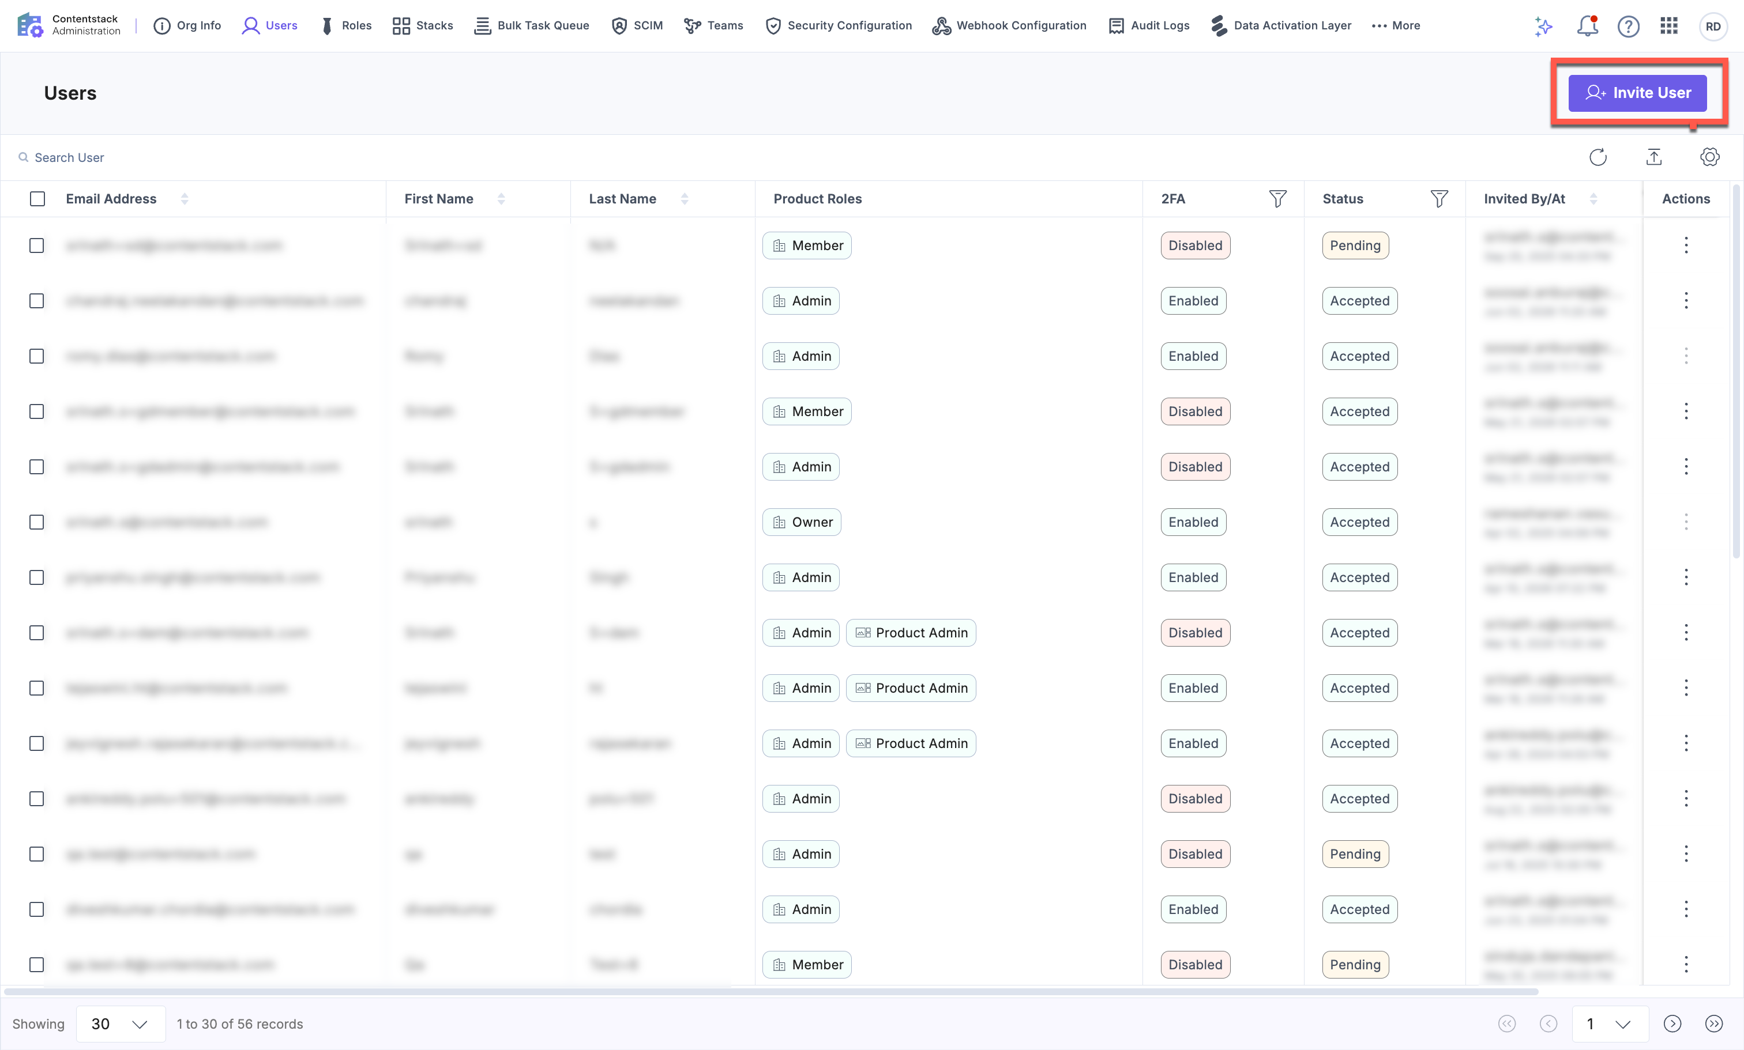
Task: Go to the previous page arrow
Action: point(1548,1023)
